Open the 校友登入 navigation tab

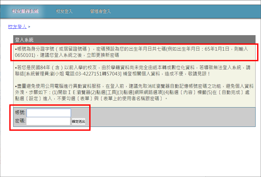click(x=64, y=11)
